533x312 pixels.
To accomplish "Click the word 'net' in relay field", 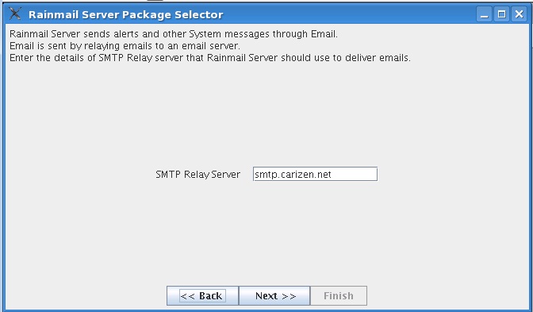I will point(324,175).
